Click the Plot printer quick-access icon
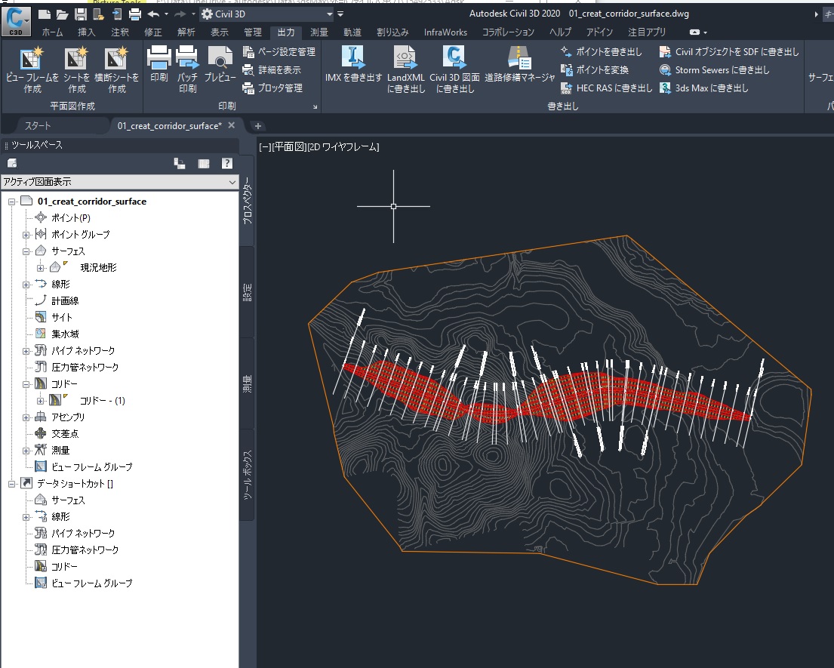The width and height of the screenshot is (834, 668). tap(135, 14)
